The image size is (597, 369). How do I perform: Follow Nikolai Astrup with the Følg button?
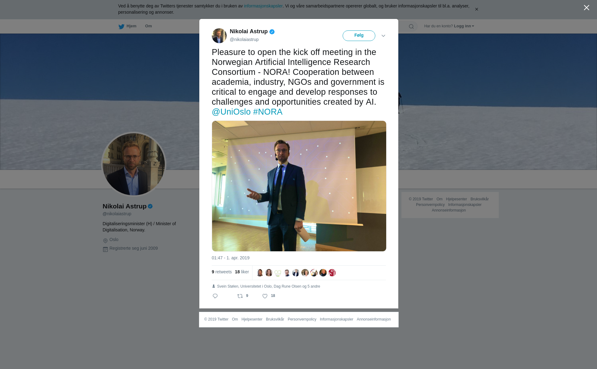(x=359, y=36)
